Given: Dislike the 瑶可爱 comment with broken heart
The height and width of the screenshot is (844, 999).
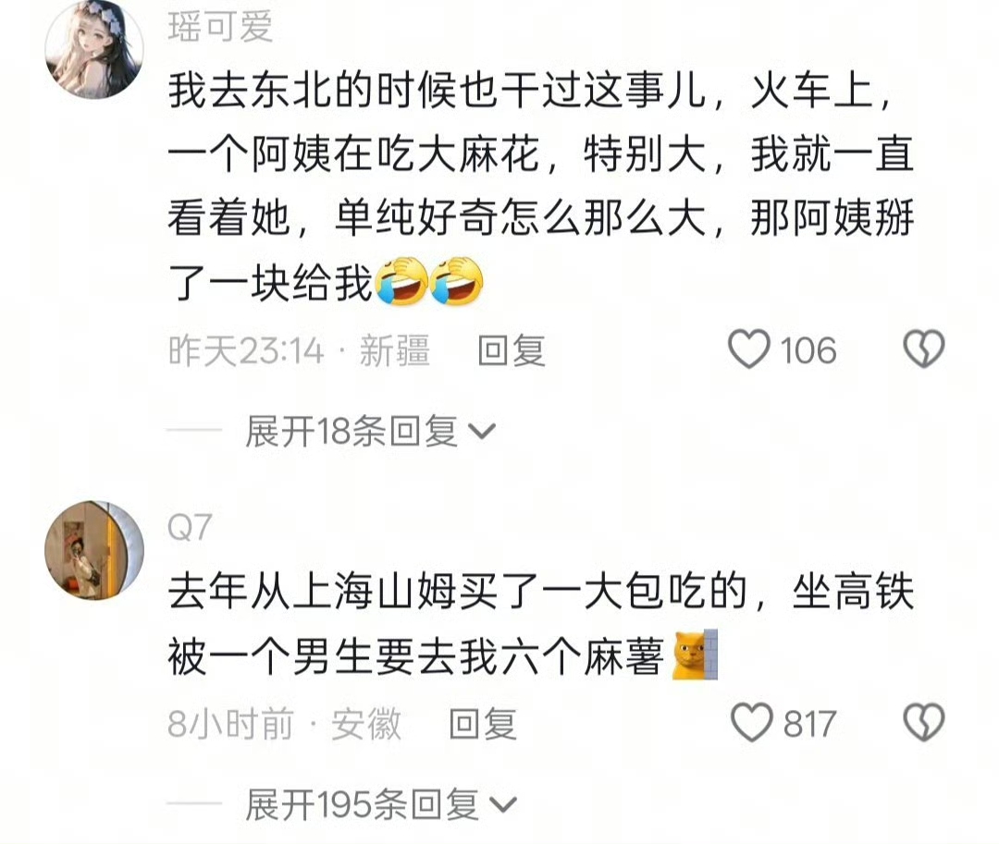Looking at the screenshot, I should pos(924,349).
